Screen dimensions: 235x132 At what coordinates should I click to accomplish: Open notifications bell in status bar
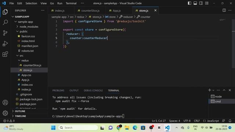click(x=230, y=121)
